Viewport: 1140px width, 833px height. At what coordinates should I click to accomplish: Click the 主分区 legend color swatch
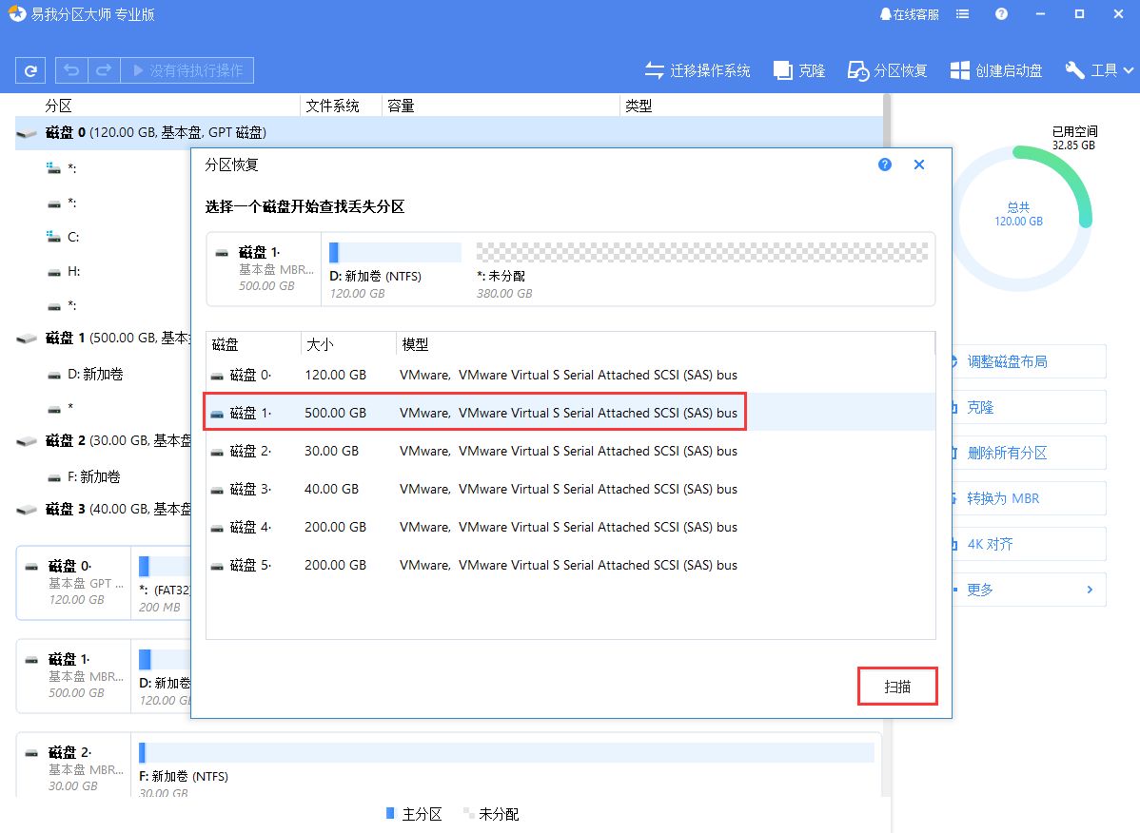(390, 813)
